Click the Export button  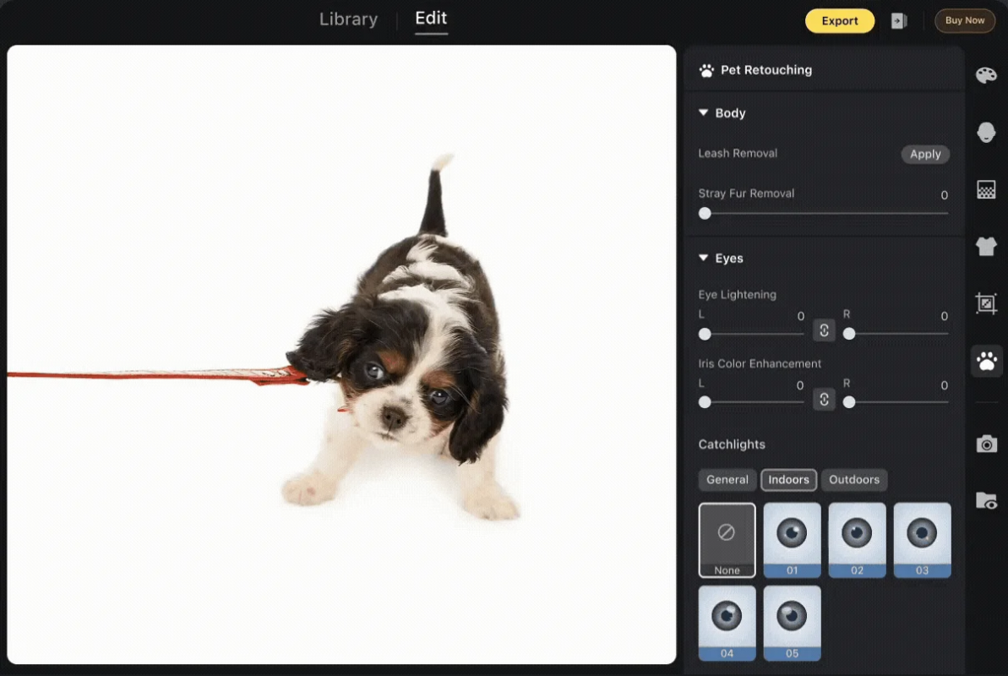point(839,21)
